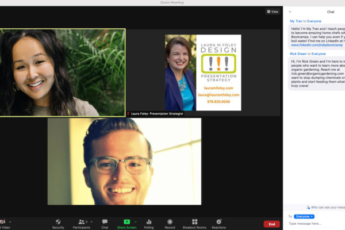Click the green Share Screen icon
Viewport: 345px width, 230px height.
coord(127,221)
